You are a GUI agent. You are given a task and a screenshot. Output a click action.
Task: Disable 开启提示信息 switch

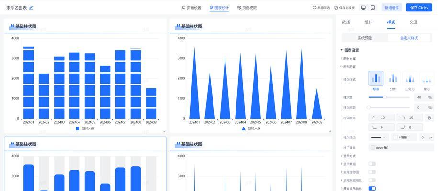coord(372,189)
